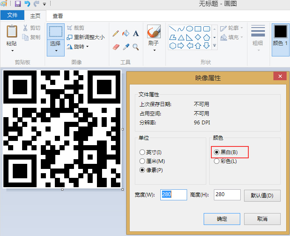Screen dimensions: 290x236
Task: Select the right arrow shape
Action: (x=181, y=45)
